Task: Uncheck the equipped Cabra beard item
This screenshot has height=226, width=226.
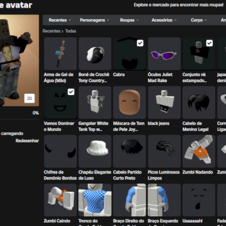Action: tap(140, 43)
